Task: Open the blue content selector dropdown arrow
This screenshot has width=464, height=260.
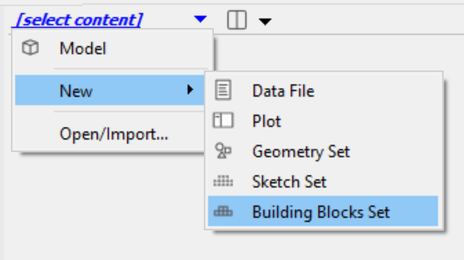Action: [200, 20]
